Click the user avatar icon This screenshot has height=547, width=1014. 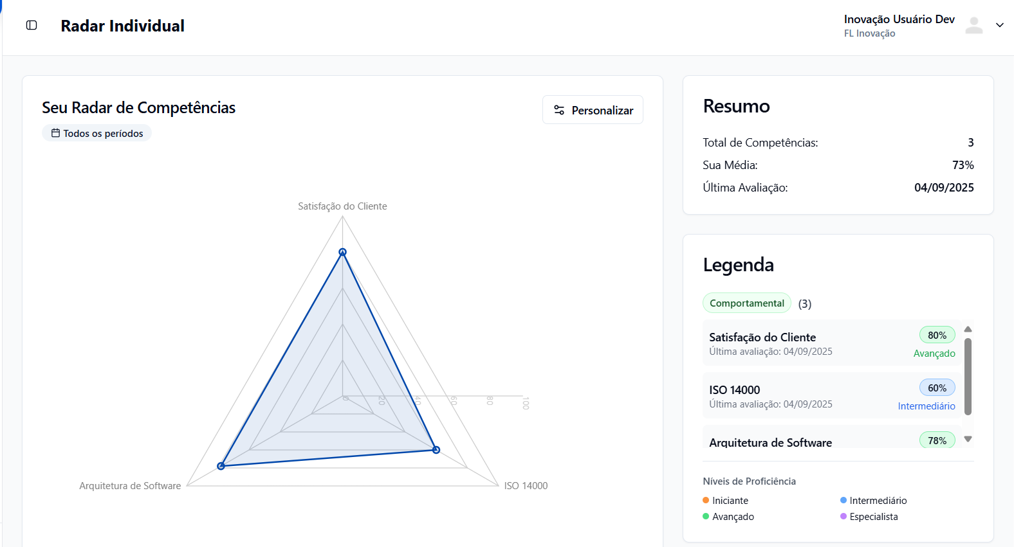[x=974, y=26]
